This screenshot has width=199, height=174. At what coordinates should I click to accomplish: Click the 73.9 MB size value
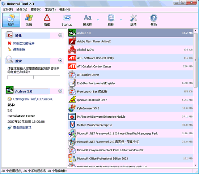click(x=187, y=142)
